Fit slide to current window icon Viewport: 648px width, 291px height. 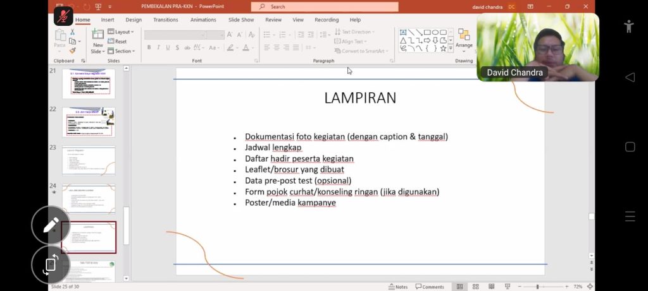click(x=590, y=287)
